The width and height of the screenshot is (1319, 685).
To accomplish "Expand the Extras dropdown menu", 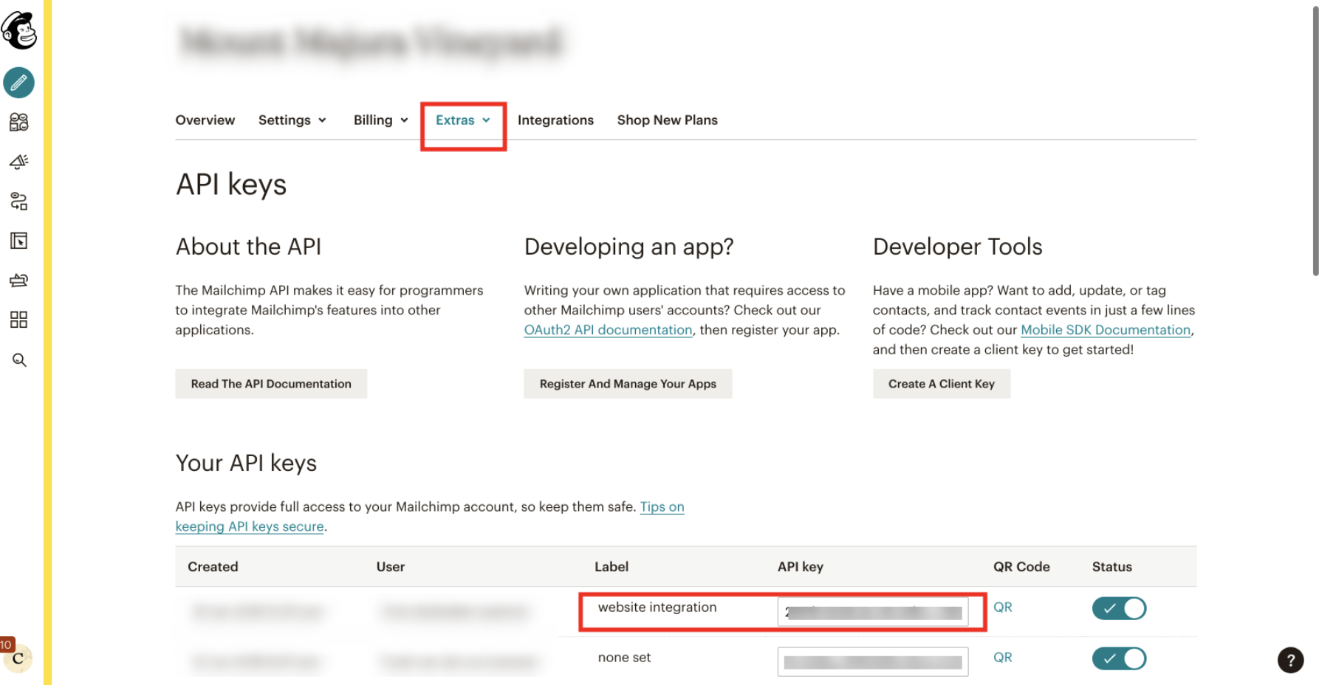I will point(463,120).
